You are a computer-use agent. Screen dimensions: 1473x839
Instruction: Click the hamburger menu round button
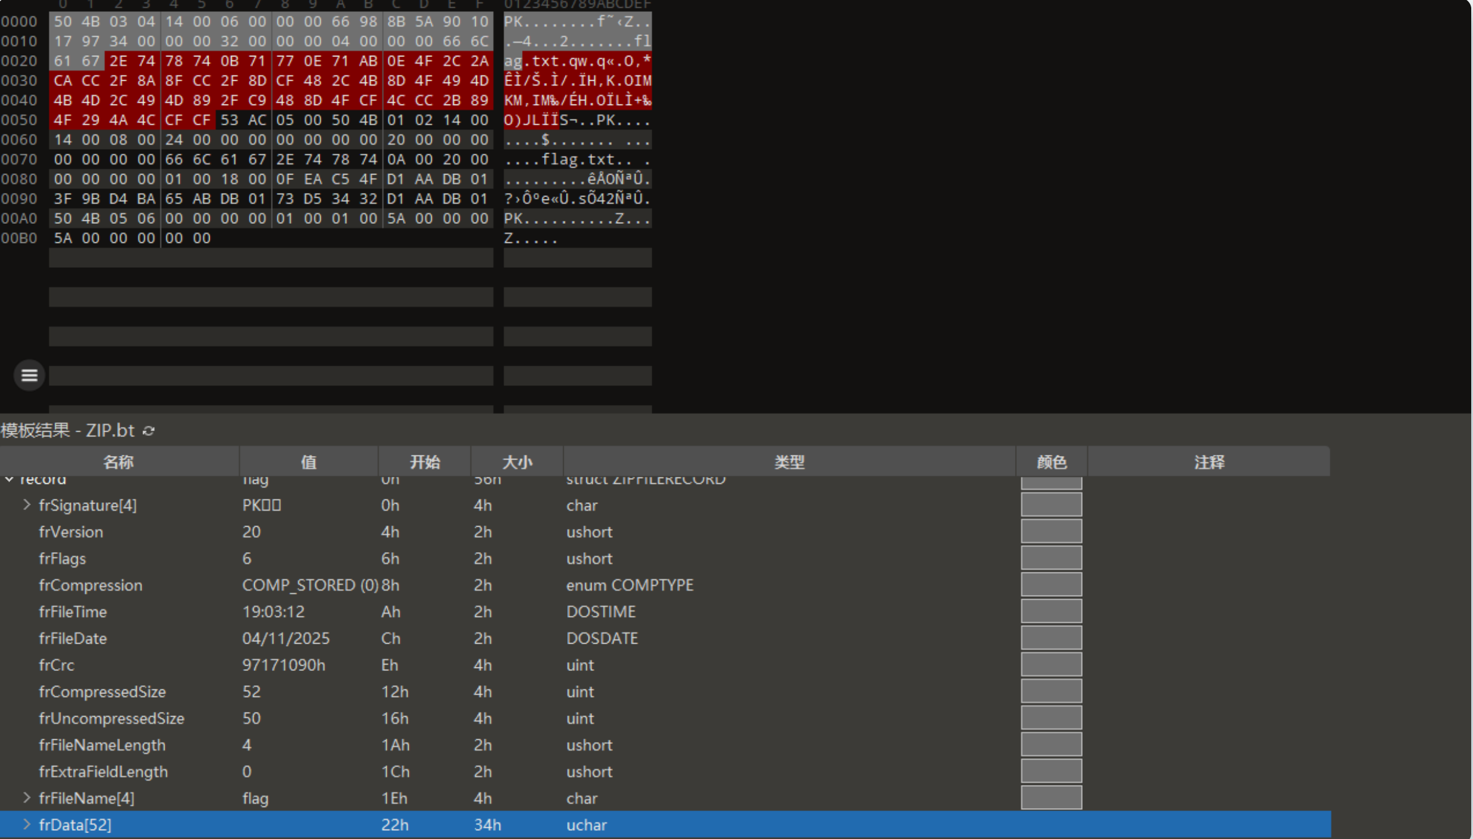[x=29, y=375]
